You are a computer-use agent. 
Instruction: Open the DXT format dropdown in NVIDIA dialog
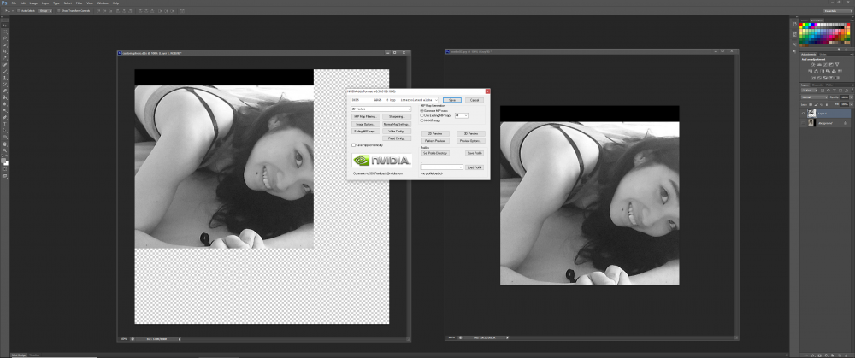(x=395, y=100)
